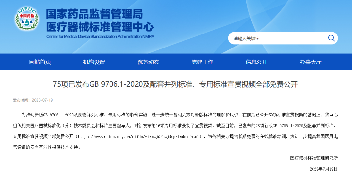352x178 pixels.
Task: Open the 网站首页 navigation item
Action: (x=40, y=62)
